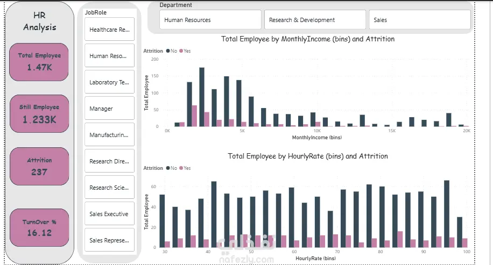Choose Laboratory Te... in JobRole slicer

click(x=109, y=82)
